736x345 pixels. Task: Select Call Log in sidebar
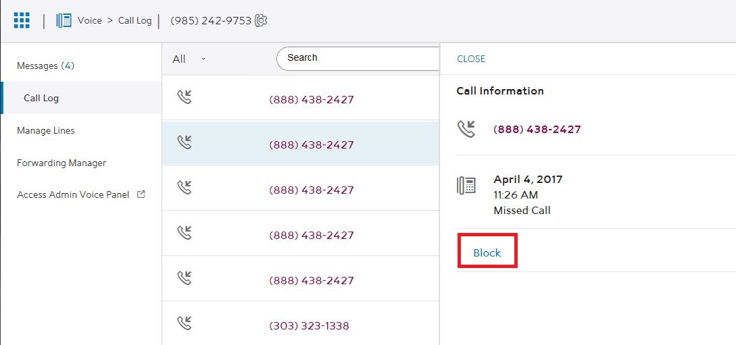pos(41,98)
